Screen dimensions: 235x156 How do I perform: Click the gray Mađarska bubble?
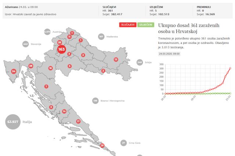[101, 37]
